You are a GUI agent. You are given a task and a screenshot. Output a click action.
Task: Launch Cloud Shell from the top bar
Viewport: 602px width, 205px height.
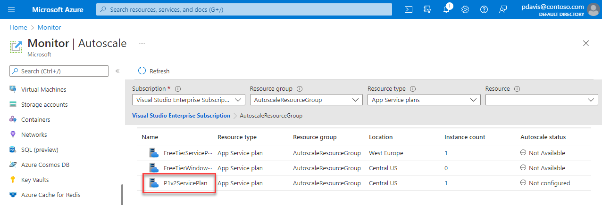[409, 9]
